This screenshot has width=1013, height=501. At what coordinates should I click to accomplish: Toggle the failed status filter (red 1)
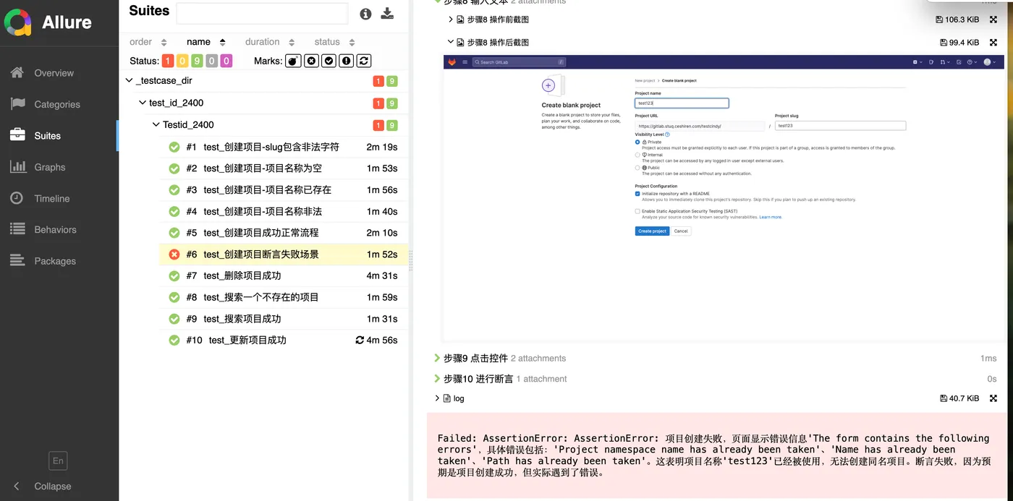tap(168, 61)
